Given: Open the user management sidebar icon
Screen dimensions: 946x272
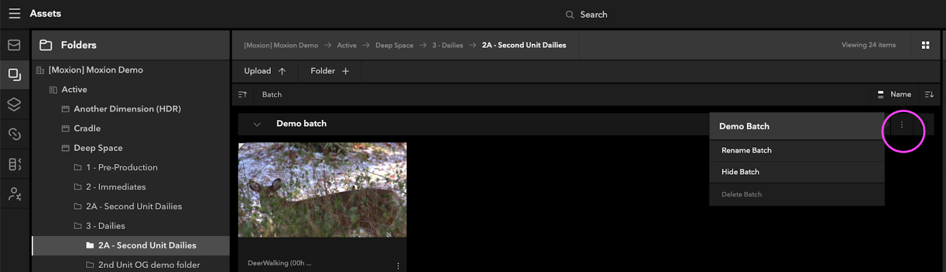Looking at the screenshot, I should click(14, 194).
